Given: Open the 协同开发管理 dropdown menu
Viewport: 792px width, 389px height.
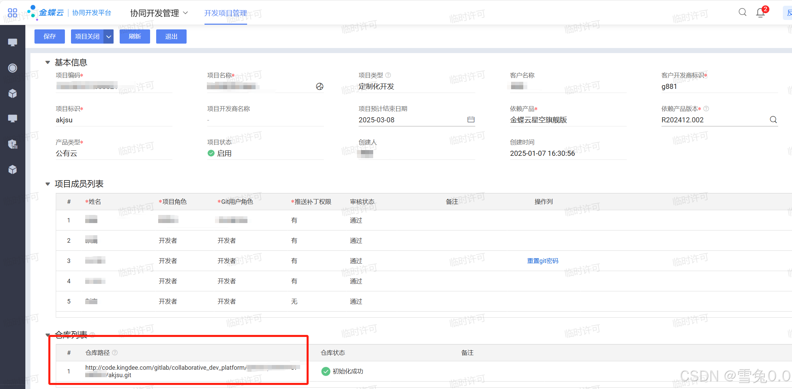Looking at the screenshot, I should (x=159, y=13).
